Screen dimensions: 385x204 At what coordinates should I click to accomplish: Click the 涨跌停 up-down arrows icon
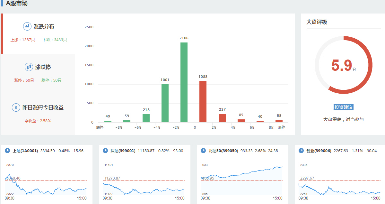tap(29, 67)
